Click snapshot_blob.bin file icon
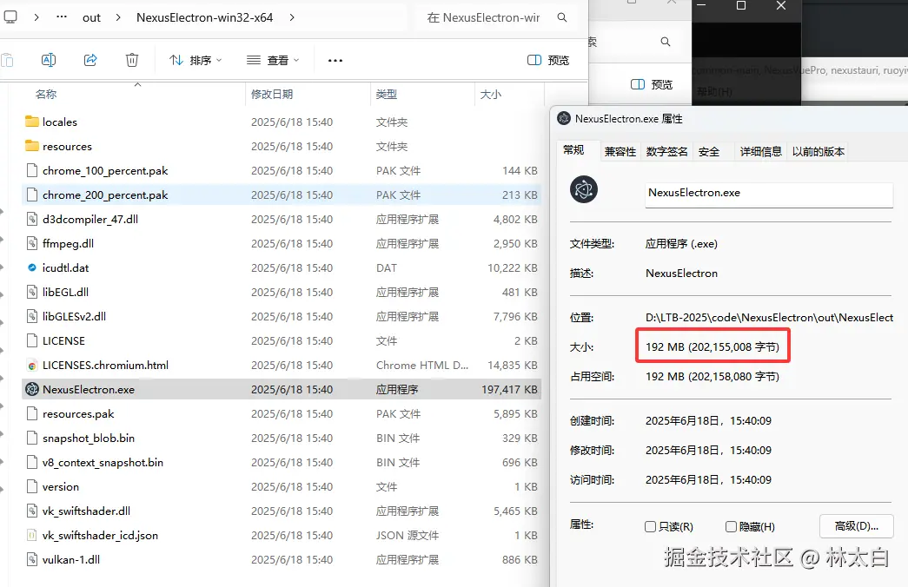This screenshot has height=587, width=908. [32, 438]
